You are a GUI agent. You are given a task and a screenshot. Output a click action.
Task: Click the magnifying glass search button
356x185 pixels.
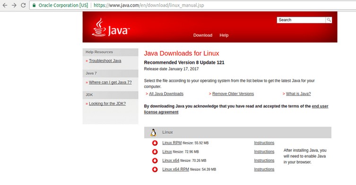(329, 20)
